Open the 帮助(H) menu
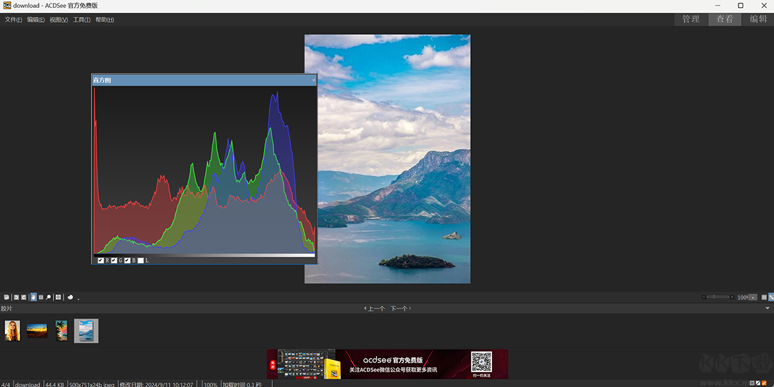 tap(104, 20)
